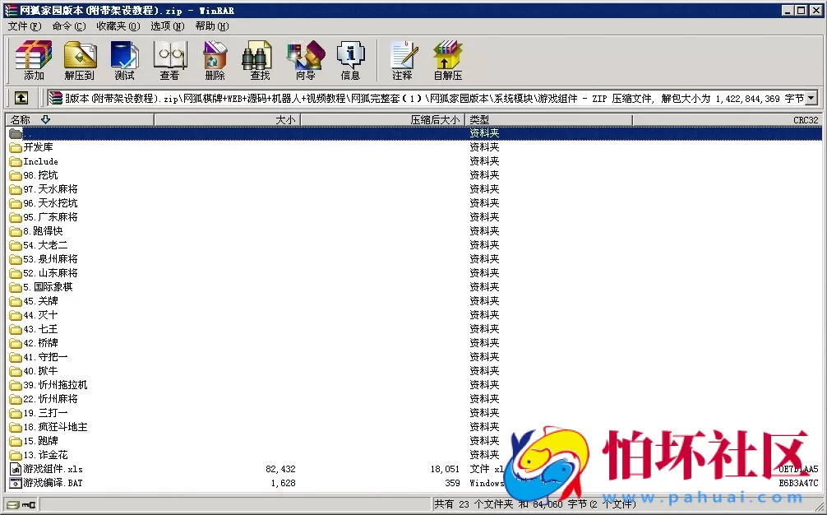Click the 自解压 (SFX) conversion icon
Screen dimensions: 827x515
pos(446,59)
